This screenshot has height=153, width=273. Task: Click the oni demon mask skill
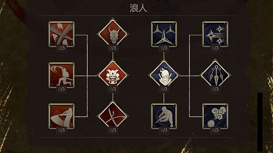tap(113, 33)
